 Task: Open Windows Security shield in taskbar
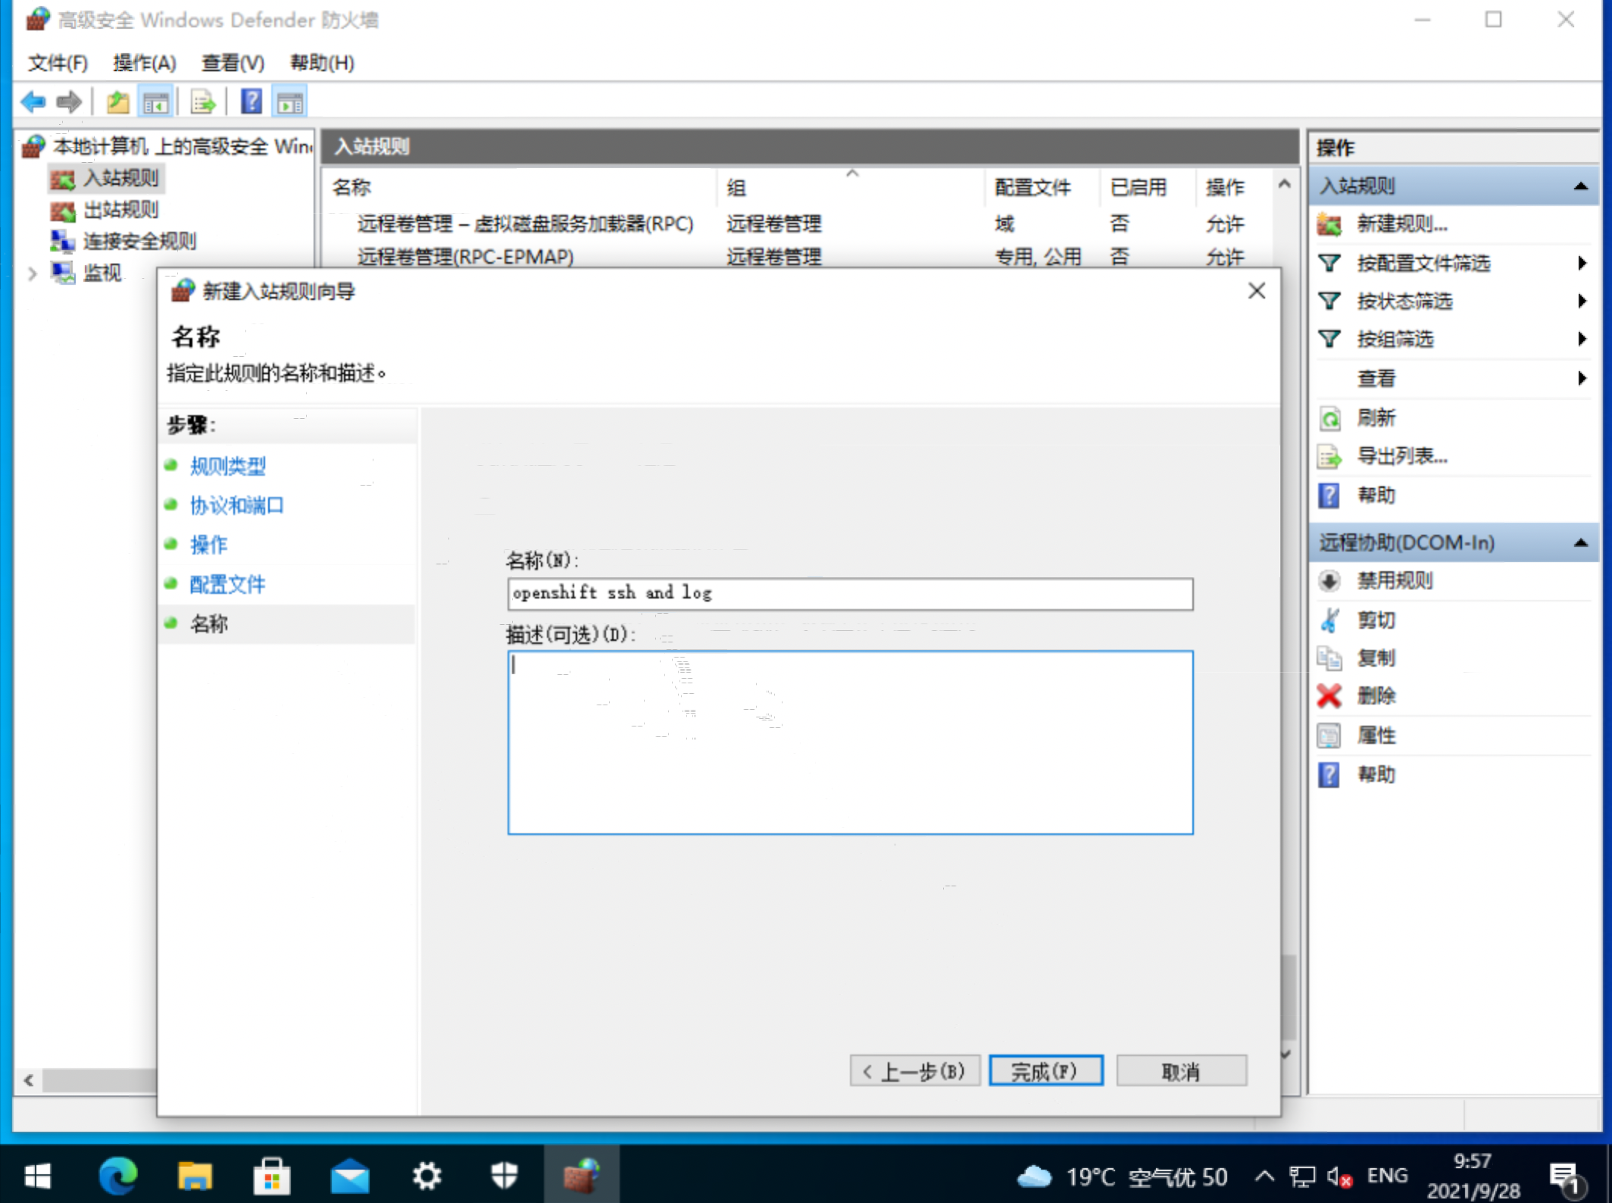coord(504,1176)
